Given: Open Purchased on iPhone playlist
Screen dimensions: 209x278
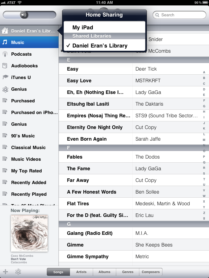Looking at the screenshot, I should pos(29,112).
